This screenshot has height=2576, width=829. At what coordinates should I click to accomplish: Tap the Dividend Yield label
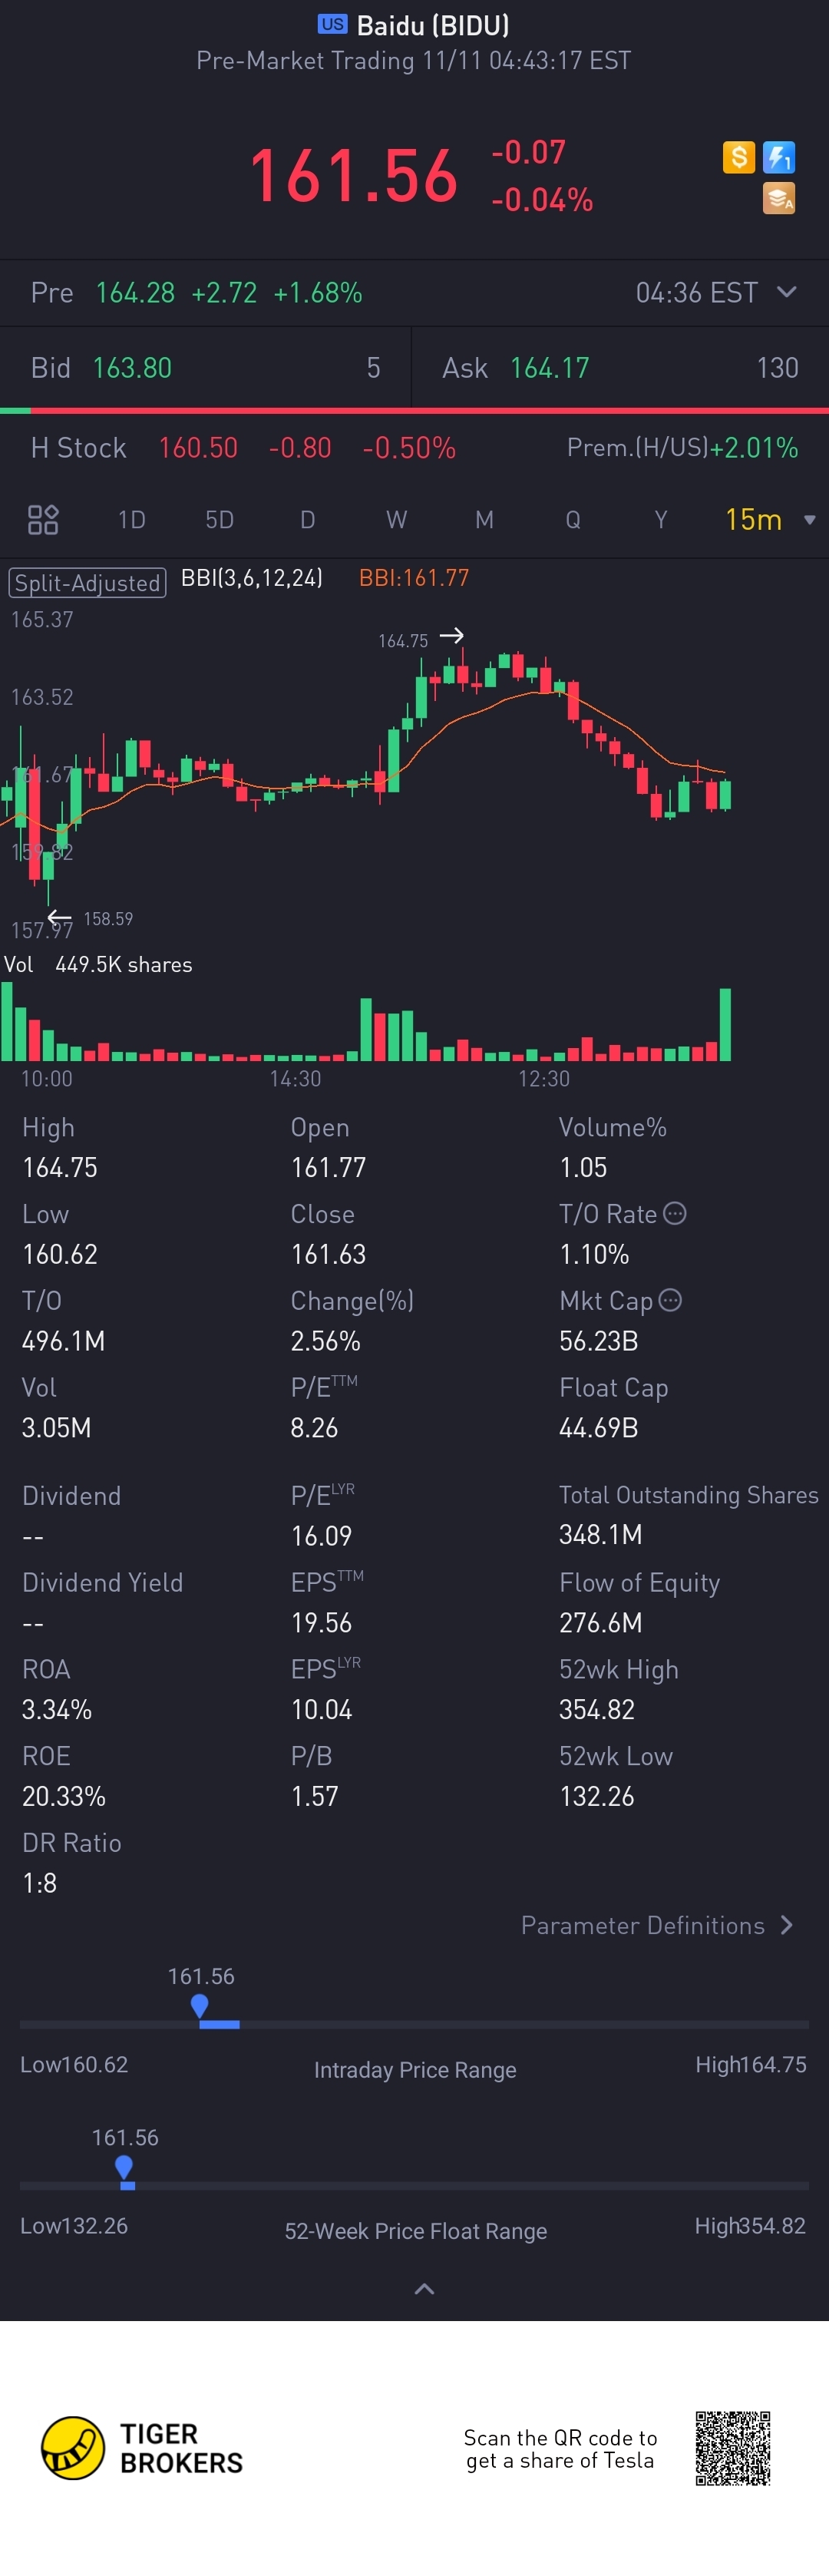point(102,1582)
